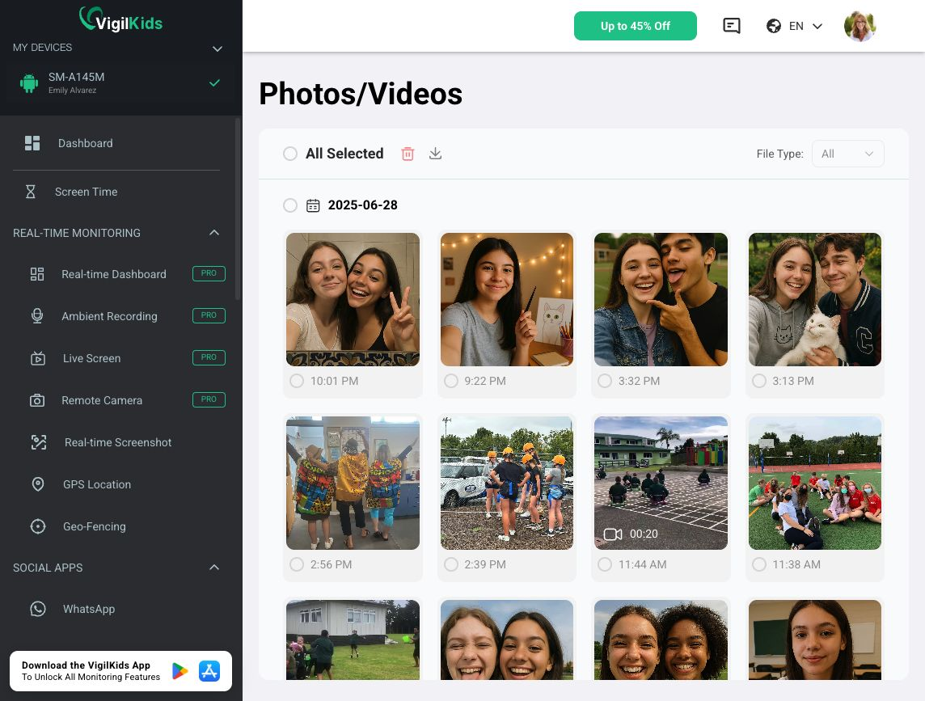Click the Remote Camera icon

point(37,400)
